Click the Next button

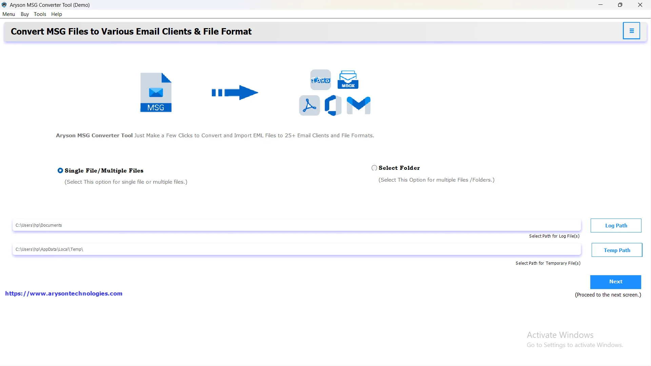(x=616, y=282)
